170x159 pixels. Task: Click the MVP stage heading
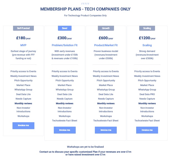(x=23, y=45)
